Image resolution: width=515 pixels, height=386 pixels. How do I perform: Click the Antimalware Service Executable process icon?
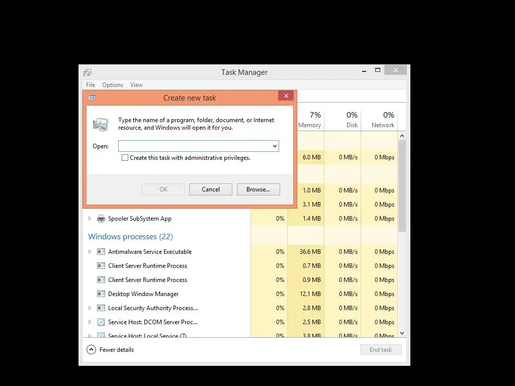(101, 252)
